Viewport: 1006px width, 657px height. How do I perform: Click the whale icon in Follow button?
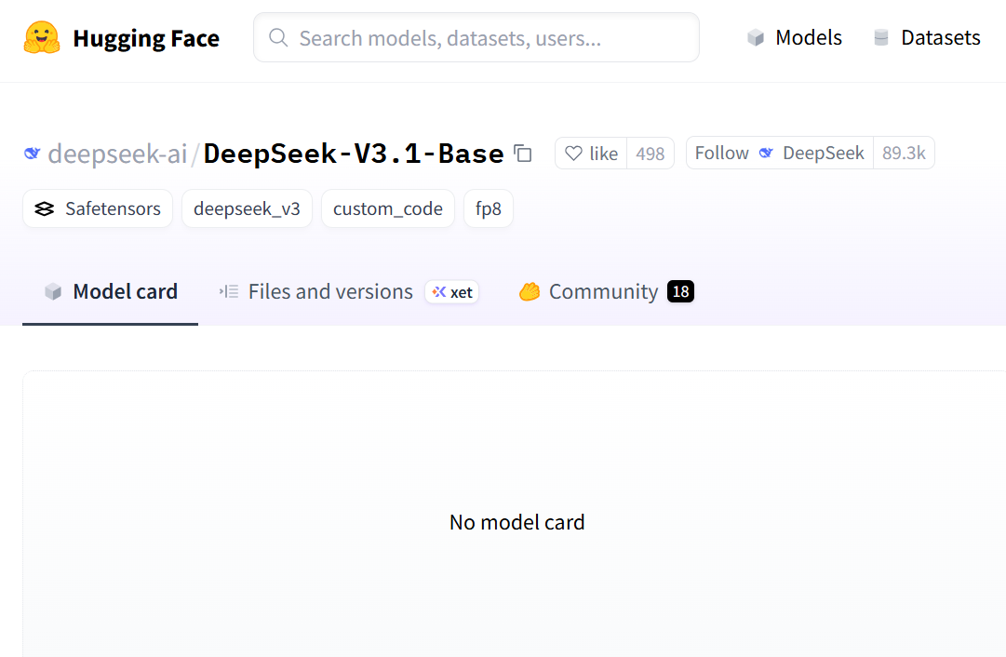[x=766, y=154]
